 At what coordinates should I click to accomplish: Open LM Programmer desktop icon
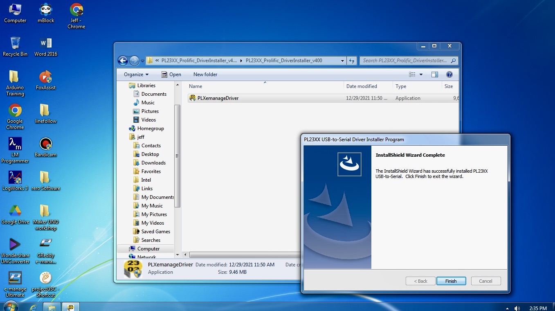click(x=15, y=150)
